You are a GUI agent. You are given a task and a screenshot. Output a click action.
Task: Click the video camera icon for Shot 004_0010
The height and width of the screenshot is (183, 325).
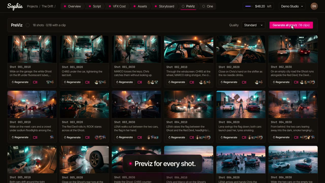coord(192,137)
